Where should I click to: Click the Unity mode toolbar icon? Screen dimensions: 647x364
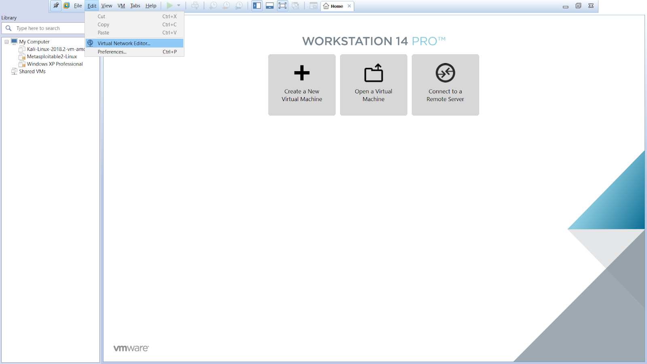coord(296,6)
